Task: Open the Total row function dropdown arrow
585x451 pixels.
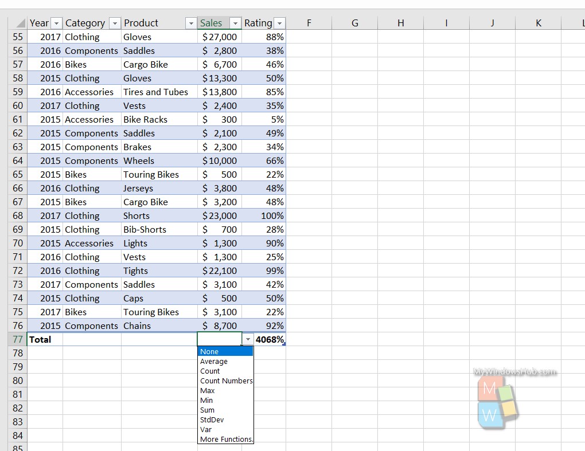Action: click(x=247, y=339)
